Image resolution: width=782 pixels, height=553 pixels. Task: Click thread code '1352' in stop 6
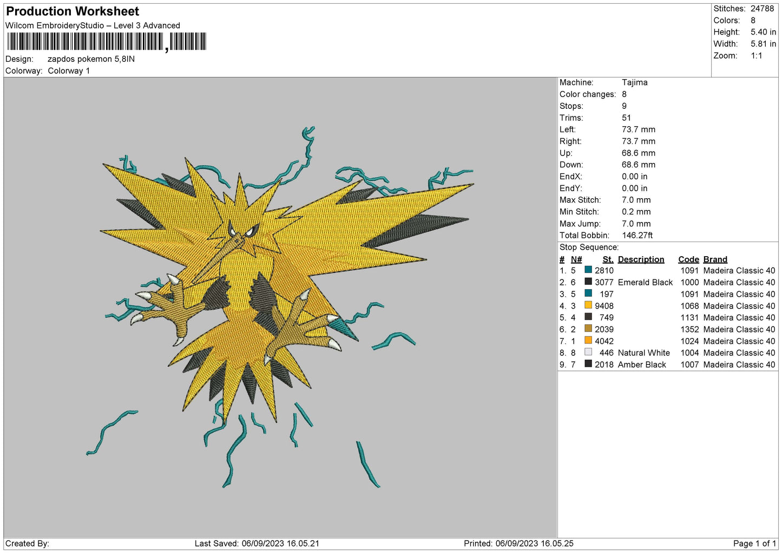(x=689, y=329)
